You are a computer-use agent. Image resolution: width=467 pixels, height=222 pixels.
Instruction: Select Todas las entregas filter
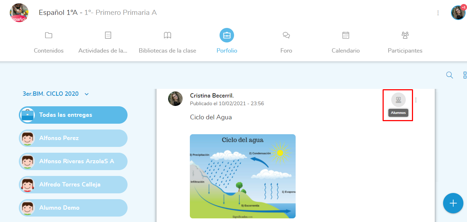pos(73,115)
